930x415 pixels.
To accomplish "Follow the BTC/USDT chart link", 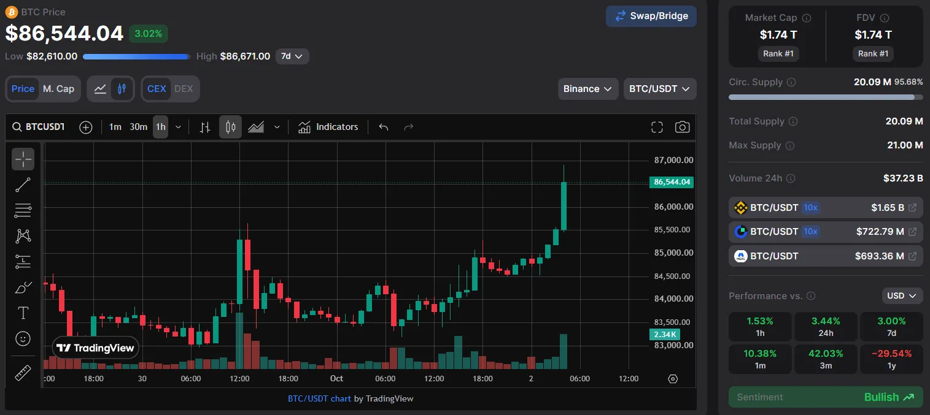I will coord(320,398).
